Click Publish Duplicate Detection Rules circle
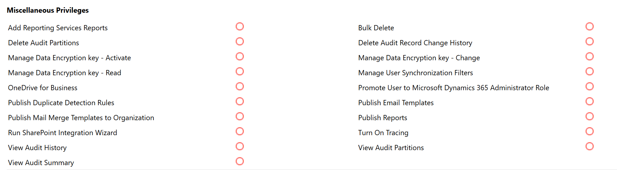The image size is (617, 170). tap(240, 101)
